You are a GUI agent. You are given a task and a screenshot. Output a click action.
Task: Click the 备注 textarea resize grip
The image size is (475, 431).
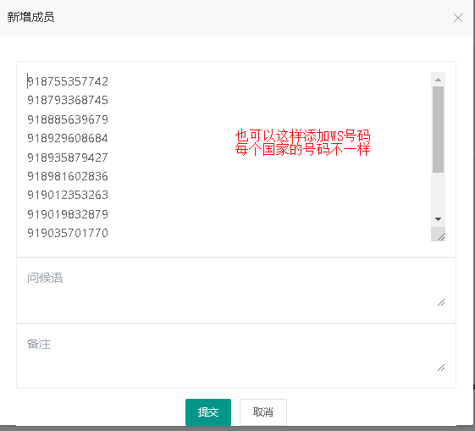(x=441, y=367)
